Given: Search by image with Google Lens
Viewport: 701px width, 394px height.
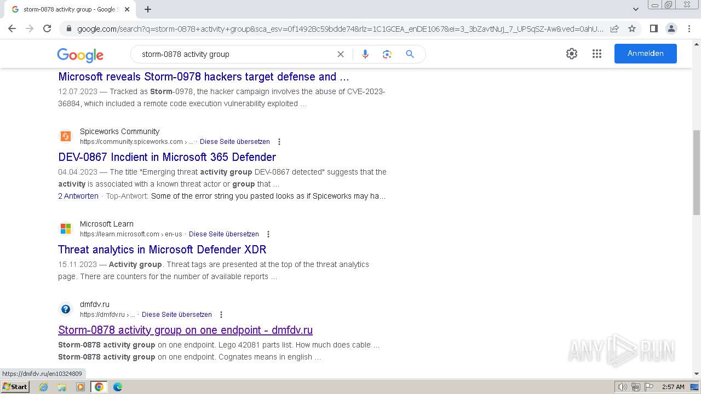Looking at the screenshot, I should (x=387, y=54).
